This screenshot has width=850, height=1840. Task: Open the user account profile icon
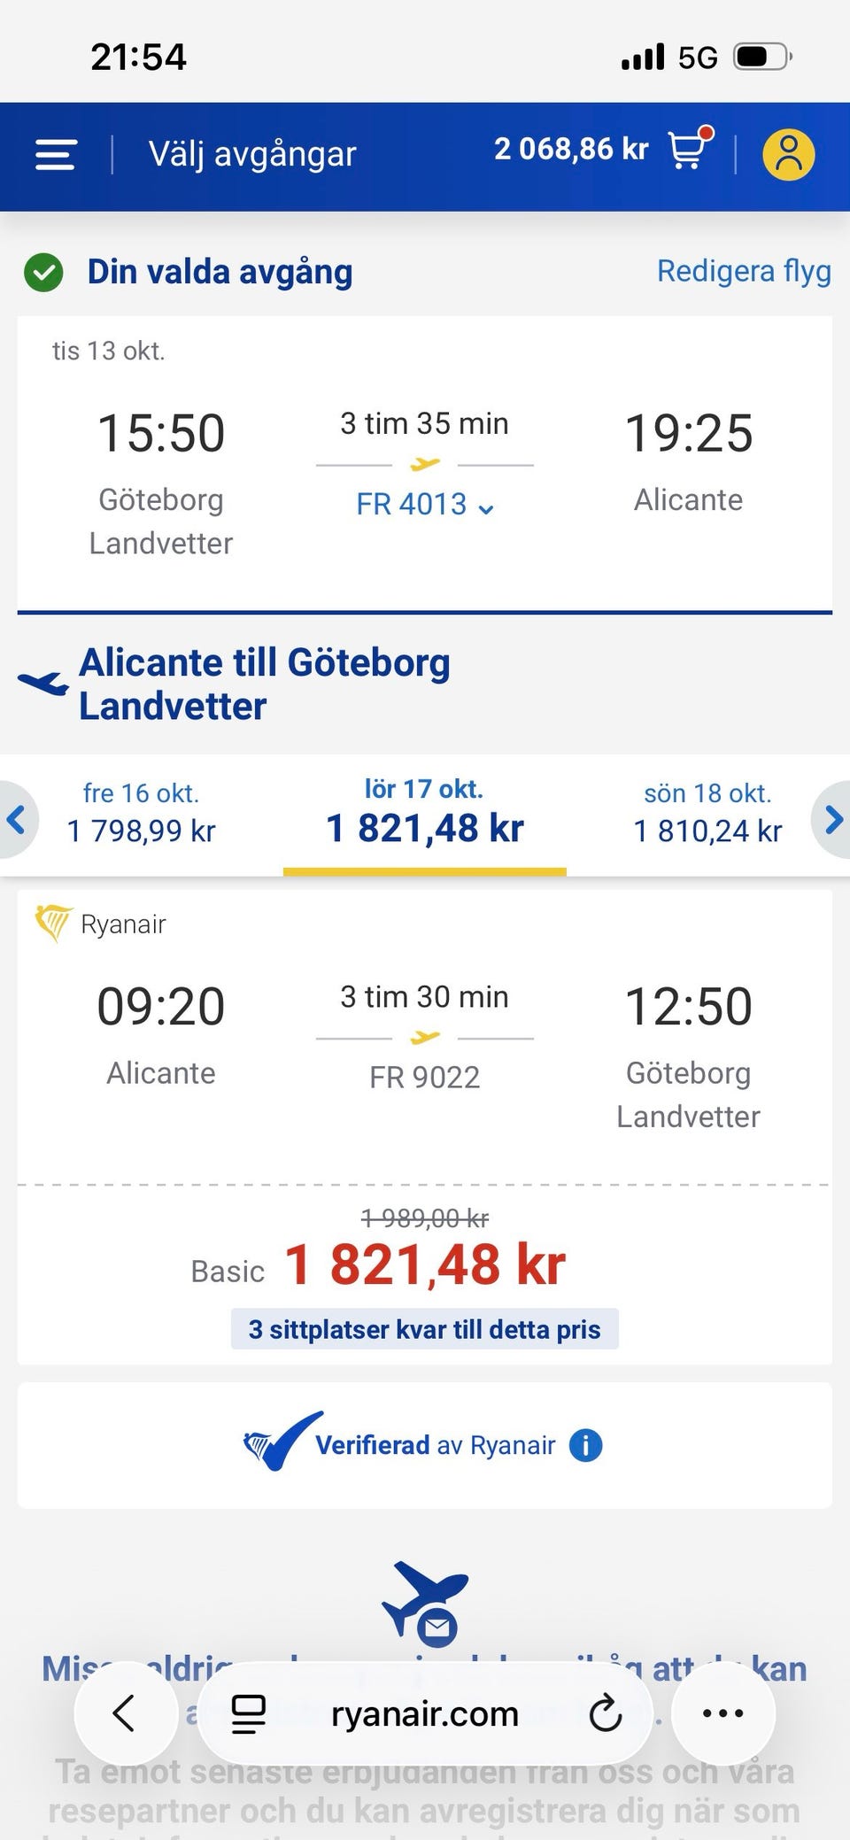click(788, 155)
